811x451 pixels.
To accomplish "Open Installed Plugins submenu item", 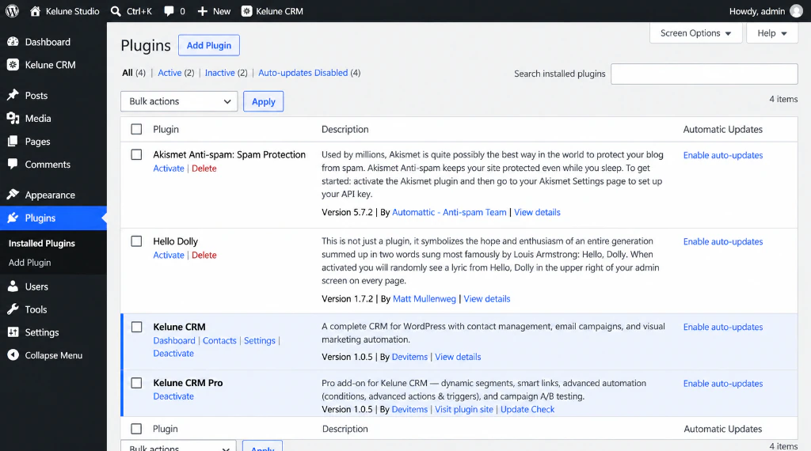I will (x=42, y=244).
